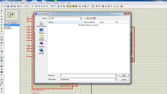Cut selection using the scissors icon
This screenshot has height=94, width=167.
pos(58,6)
